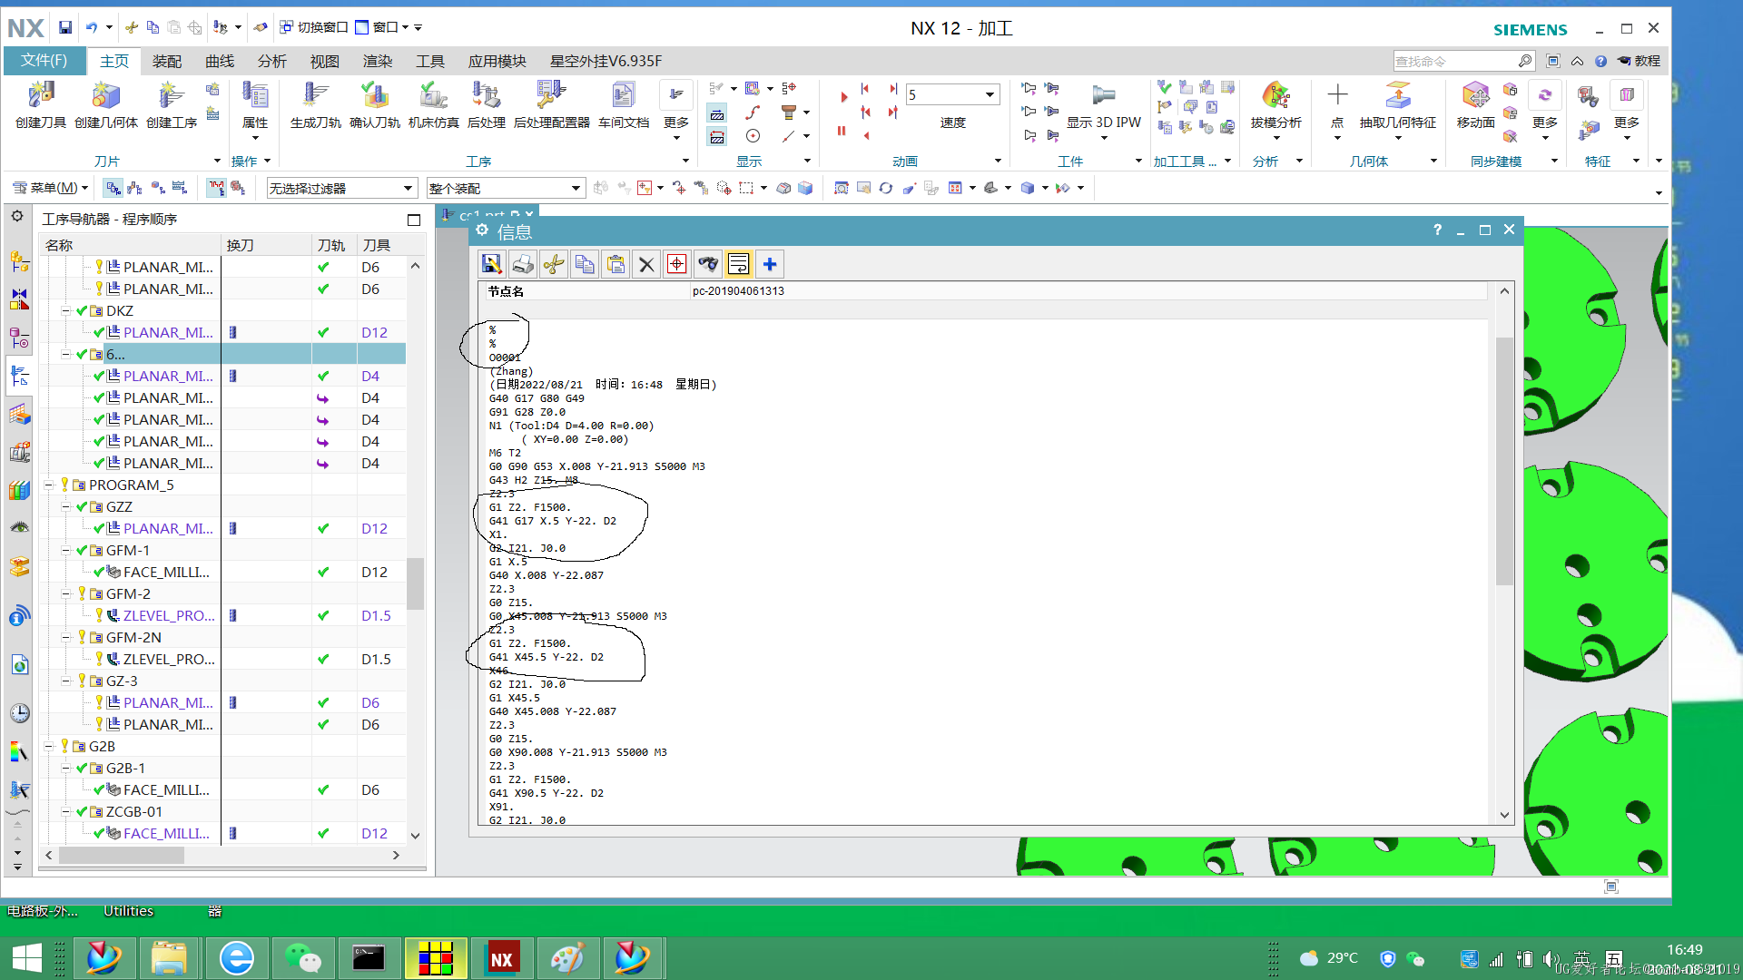This screenshot has width=1743, height=980.
Task: Print the Information window contents
Action: click(523, 264)
